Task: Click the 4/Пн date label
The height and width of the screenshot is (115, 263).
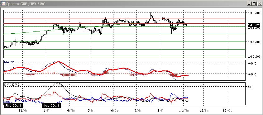Action: pos(71,110)
